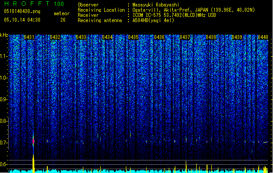Click receiver value ICOM IC-575 53.7492 MHz USB
Screen dimensions: 273x173
(174, 15)
